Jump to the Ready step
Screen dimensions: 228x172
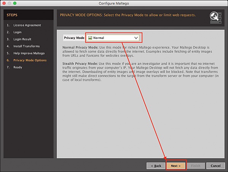click(18, 67)
